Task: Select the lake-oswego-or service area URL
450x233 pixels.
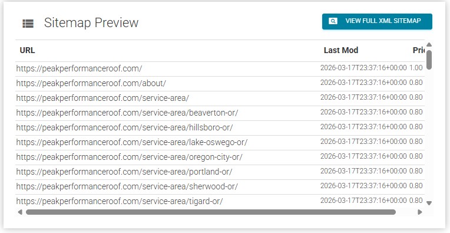Action: (132, 142)
